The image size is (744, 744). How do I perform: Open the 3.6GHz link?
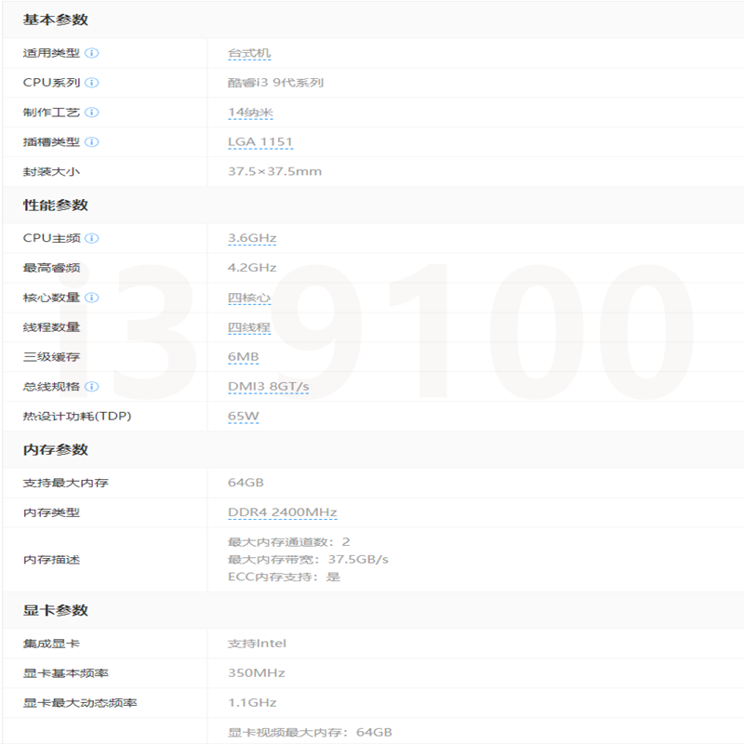[252, 238]
